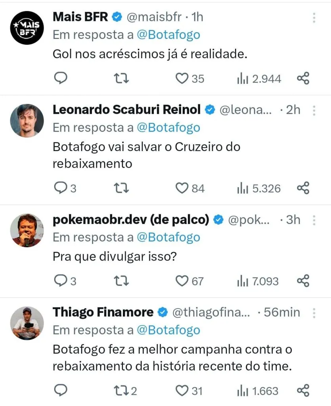This screenshot has width=331, height=406.
Task: Open Leonardo Scaburi Reinol's profile name
Action: coord(127,110)
